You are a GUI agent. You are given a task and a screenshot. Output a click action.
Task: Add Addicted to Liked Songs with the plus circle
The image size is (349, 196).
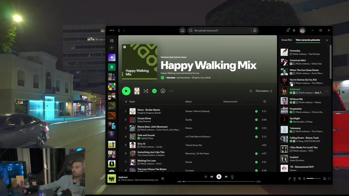click(x=163, y=179)
